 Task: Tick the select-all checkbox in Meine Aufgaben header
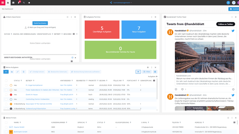click(x=6, y=80)
